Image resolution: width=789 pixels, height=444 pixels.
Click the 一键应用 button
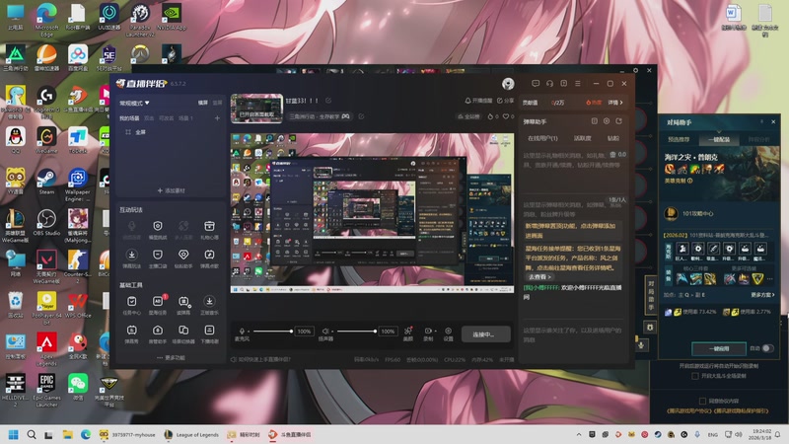tap(719, 348)
